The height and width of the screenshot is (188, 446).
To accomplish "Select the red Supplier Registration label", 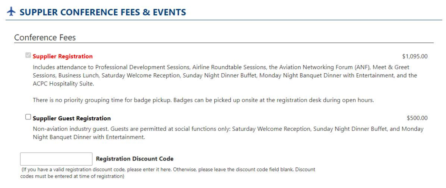I will tap(63, 56).
